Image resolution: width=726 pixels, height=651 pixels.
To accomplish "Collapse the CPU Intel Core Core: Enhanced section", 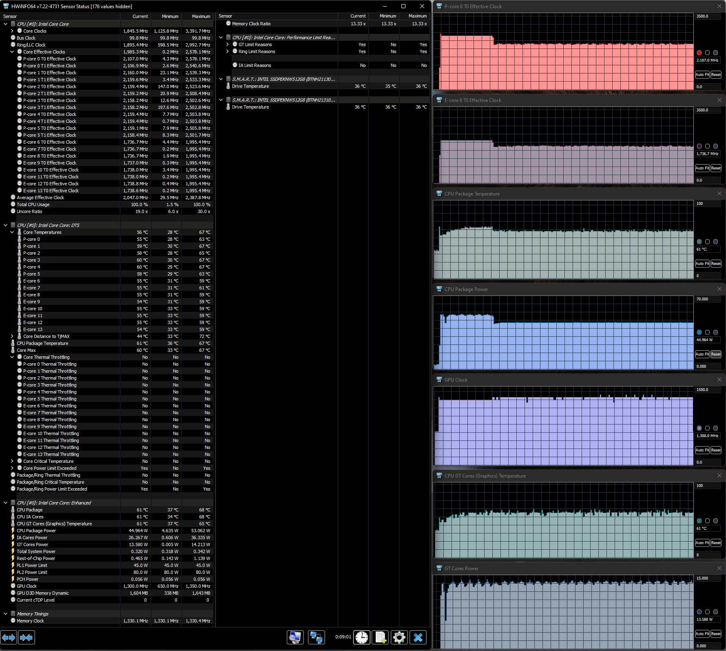I will click(5, 503).
